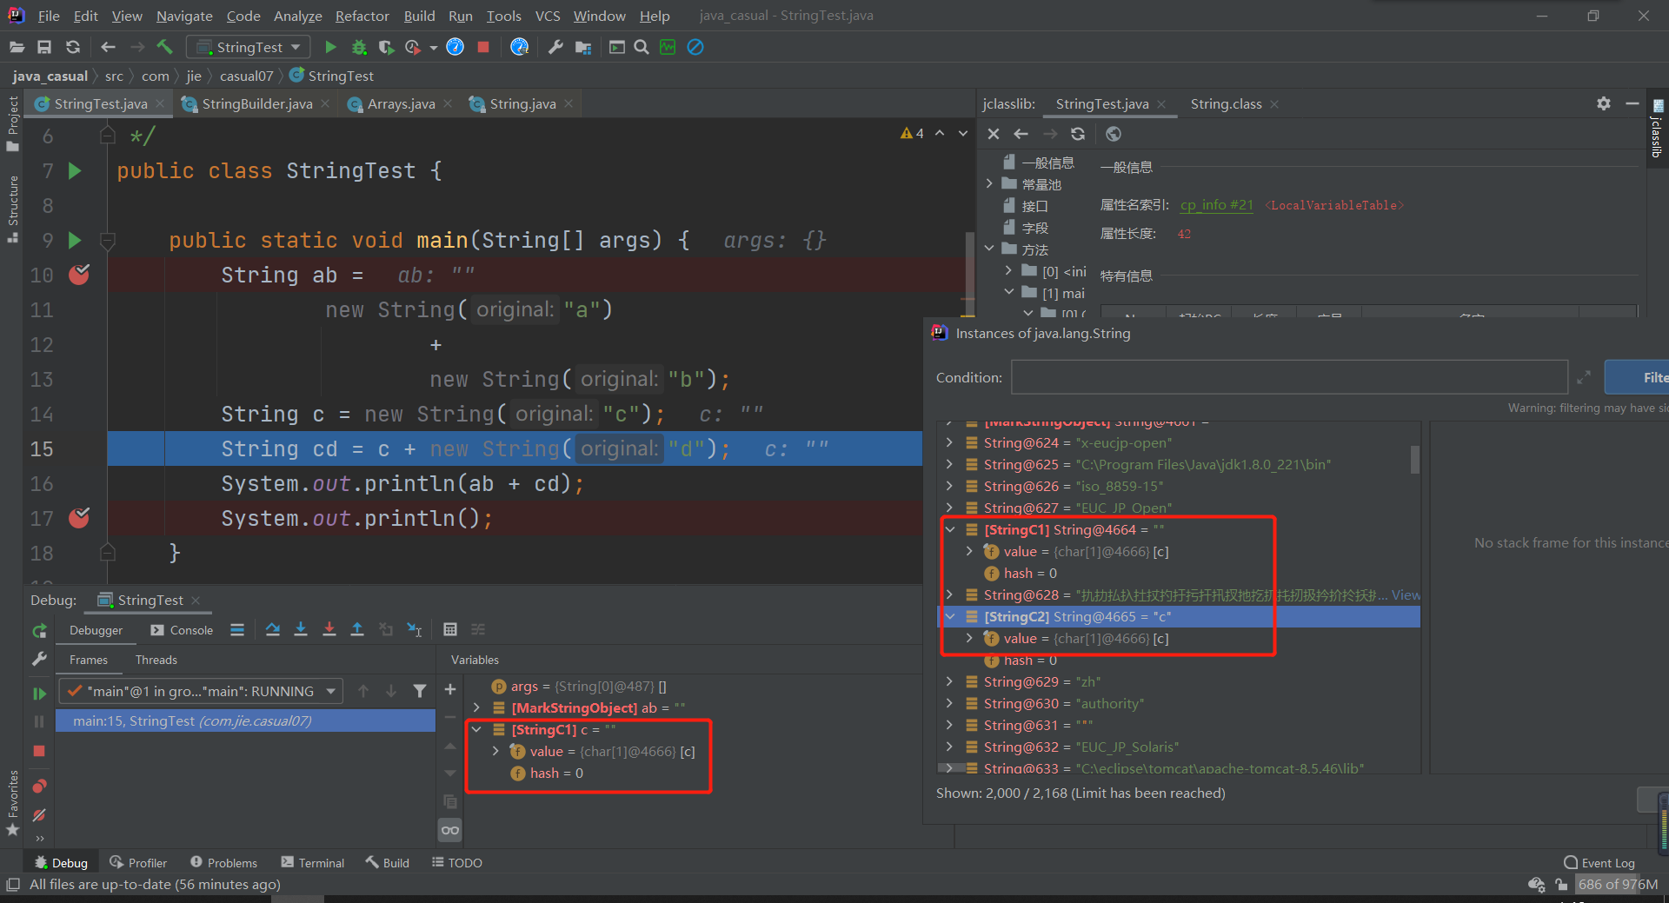Click Step Into in debugger toolbar
Image resolution: width=1669 pixels, height=903 pixels.
(301, 629)
